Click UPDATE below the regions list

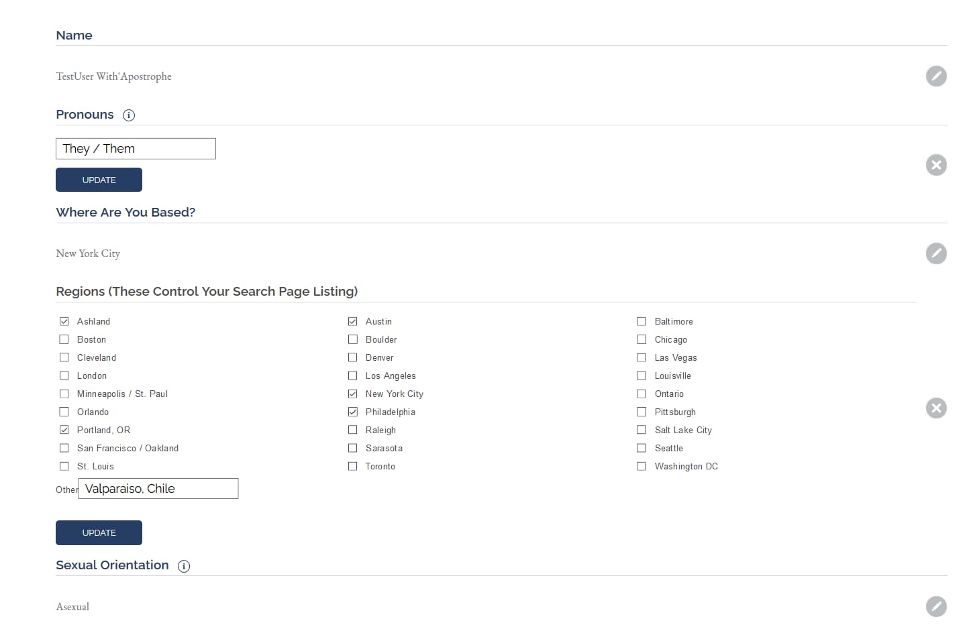coord(99,532)
